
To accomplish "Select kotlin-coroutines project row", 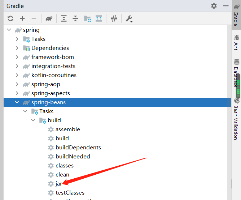I will pyautogui.click(x=117, y=75).
